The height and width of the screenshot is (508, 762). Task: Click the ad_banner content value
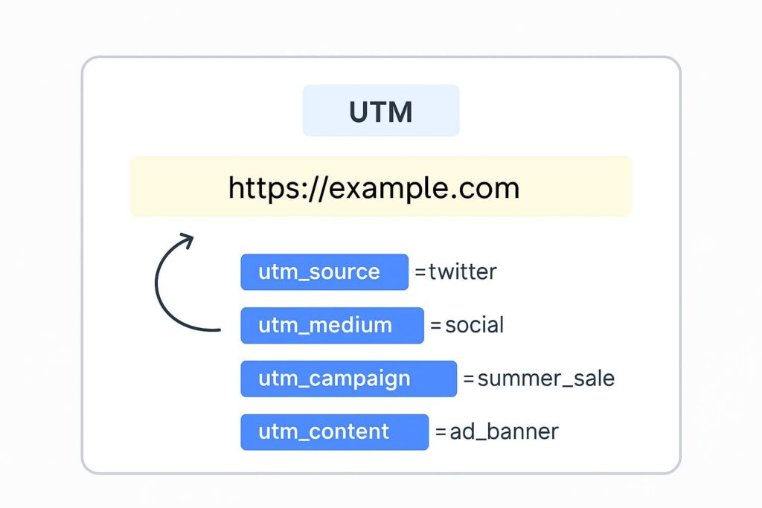(x=504, y=432)
